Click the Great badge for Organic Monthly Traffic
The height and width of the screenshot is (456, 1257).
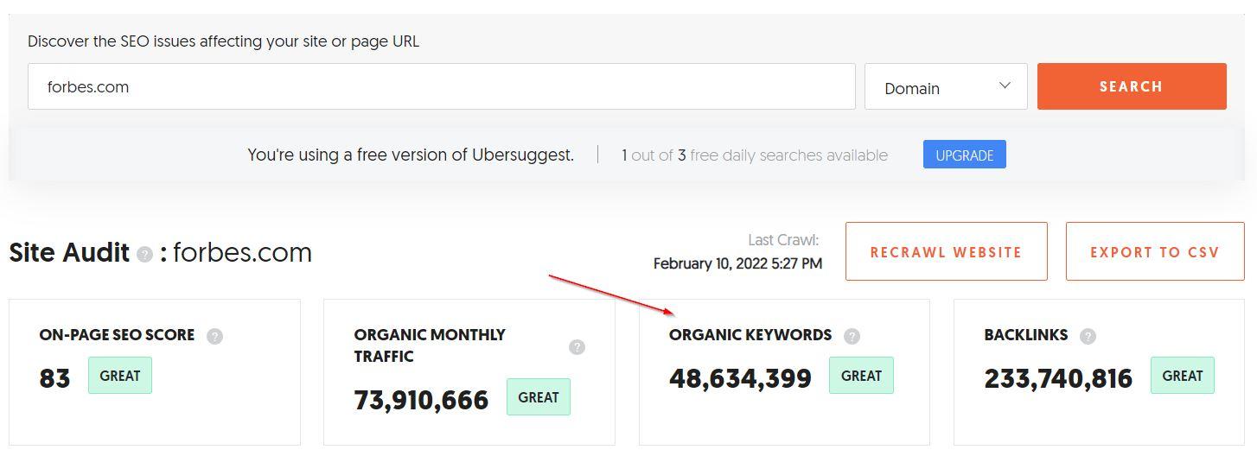539,397
